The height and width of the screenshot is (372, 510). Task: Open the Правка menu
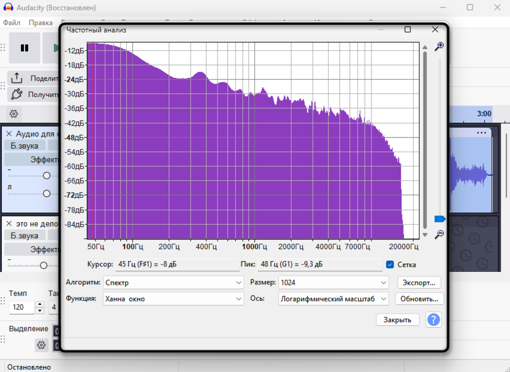pos(40,23)
